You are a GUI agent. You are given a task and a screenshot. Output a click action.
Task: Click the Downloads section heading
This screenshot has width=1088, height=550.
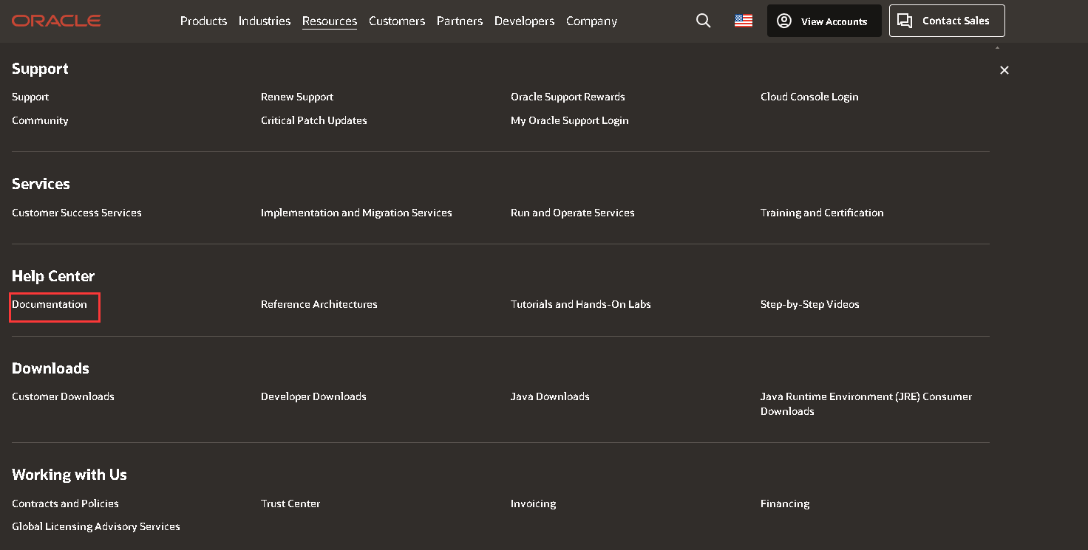pyautogui.click(x=50, y=368)
